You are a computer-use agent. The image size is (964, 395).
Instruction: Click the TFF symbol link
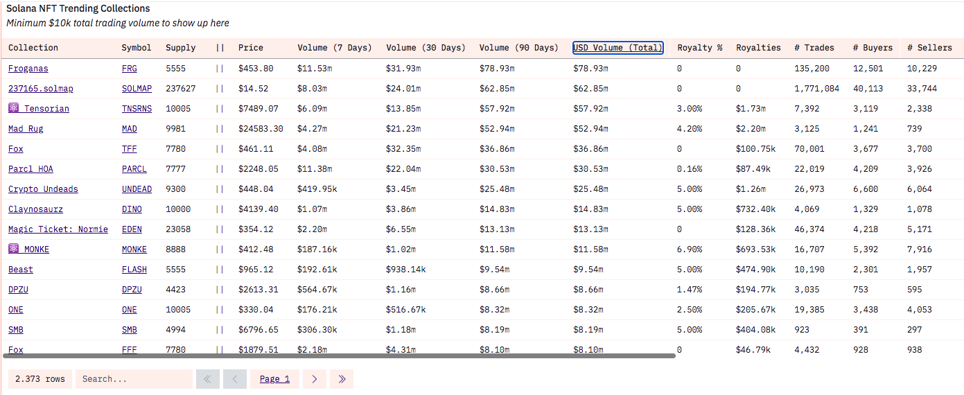coord(129,149)
